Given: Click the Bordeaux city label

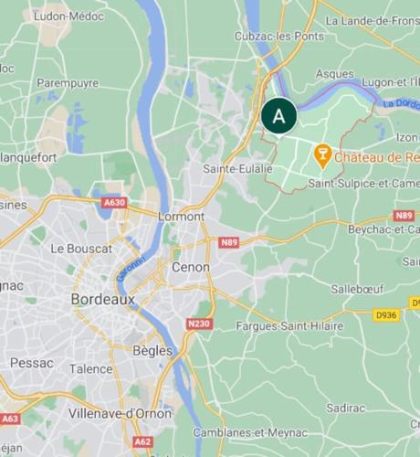Looking at the screenshot, I should (x=103, y=299).
